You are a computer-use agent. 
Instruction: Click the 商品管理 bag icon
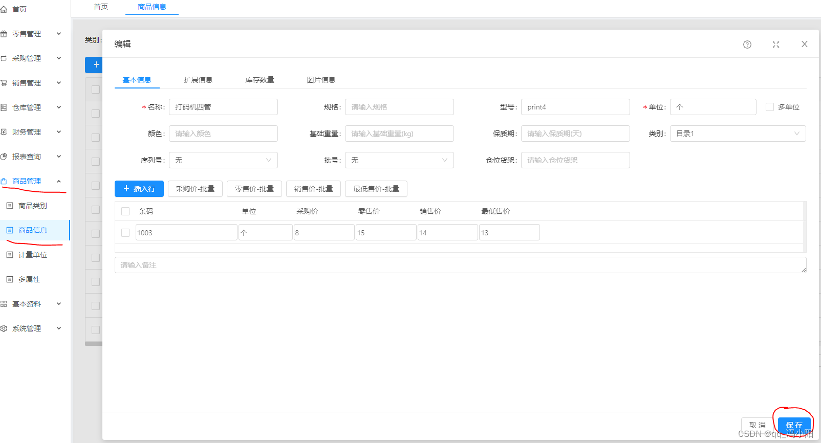coord(4,181)
